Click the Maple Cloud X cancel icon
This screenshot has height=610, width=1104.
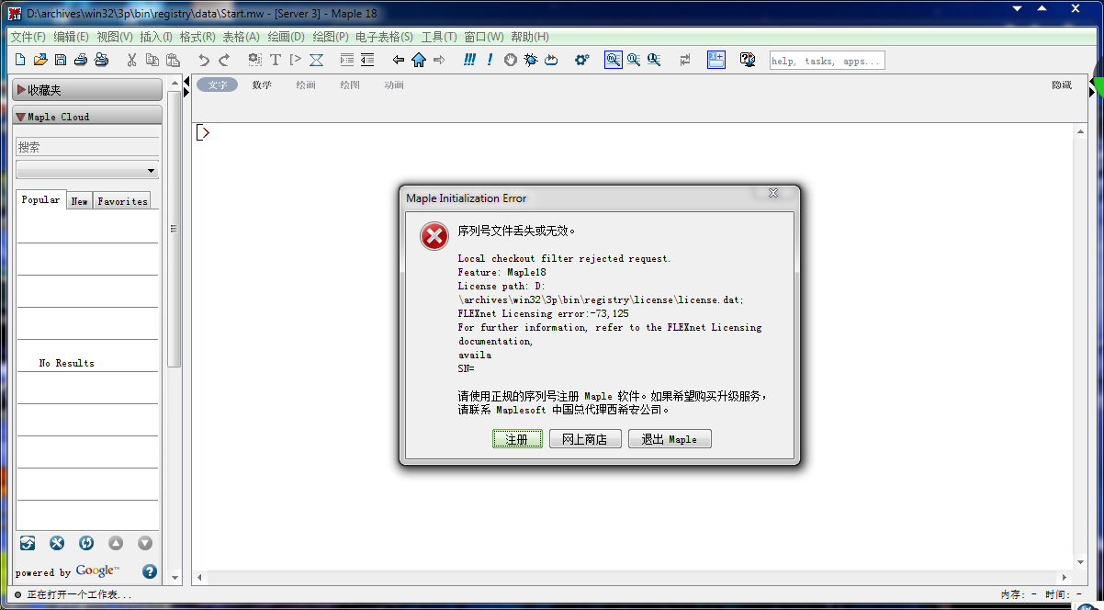point(57,543)
